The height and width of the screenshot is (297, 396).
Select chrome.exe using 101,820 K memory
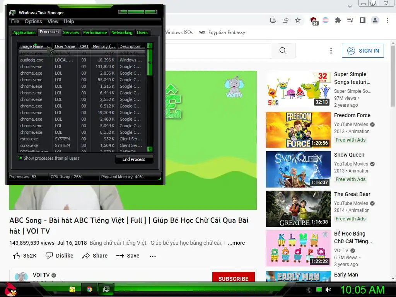[82, 67]
